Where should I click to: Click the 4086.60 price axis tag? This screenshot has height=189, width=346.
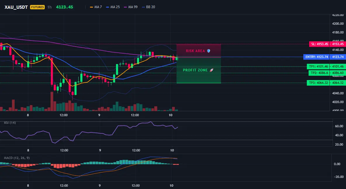coord(338,73)
